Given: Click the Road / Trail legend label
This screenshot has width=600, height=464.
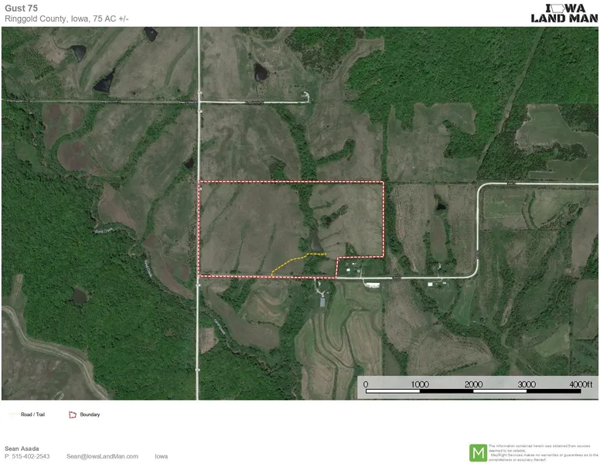Looking at the screenshot, I should (x=33, y=415).
